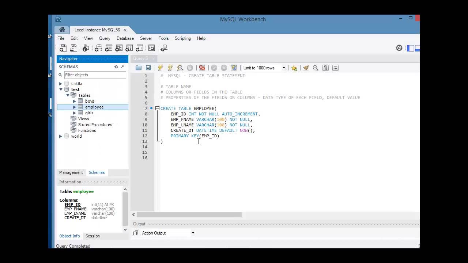Open the Database menu
The image size is (468, 263).
click(125, 38)
